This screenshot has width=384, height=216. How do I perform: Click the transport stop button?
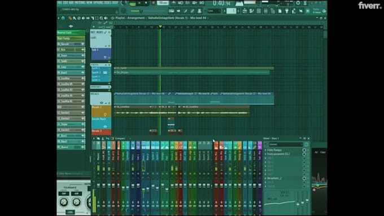[x=146, y=3]
